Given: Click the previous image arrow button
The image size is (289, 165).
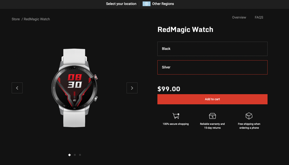Looking at the screenshot, I should coord(17,88).
